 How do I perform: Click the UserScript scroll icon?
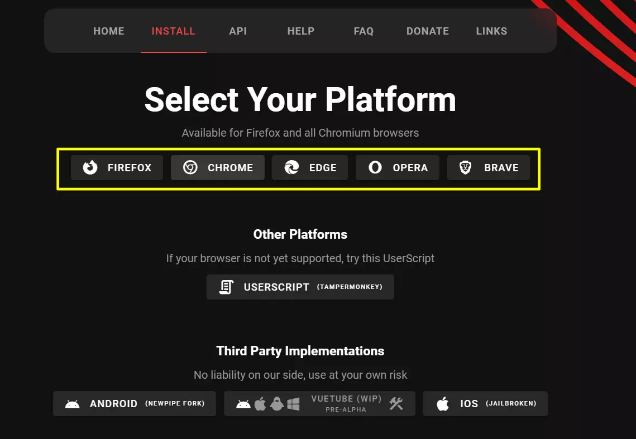pyautogui.click(x=226, y=287)
